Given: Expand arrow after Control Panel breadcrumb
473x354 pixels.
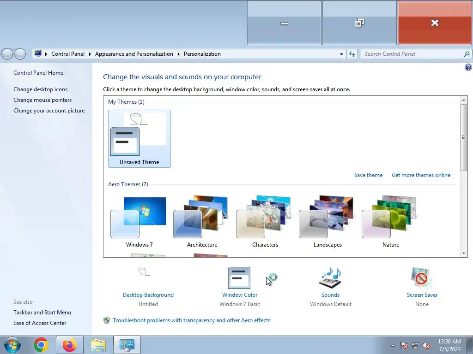Looking at the screenshot, I should (x=90, y=54).
